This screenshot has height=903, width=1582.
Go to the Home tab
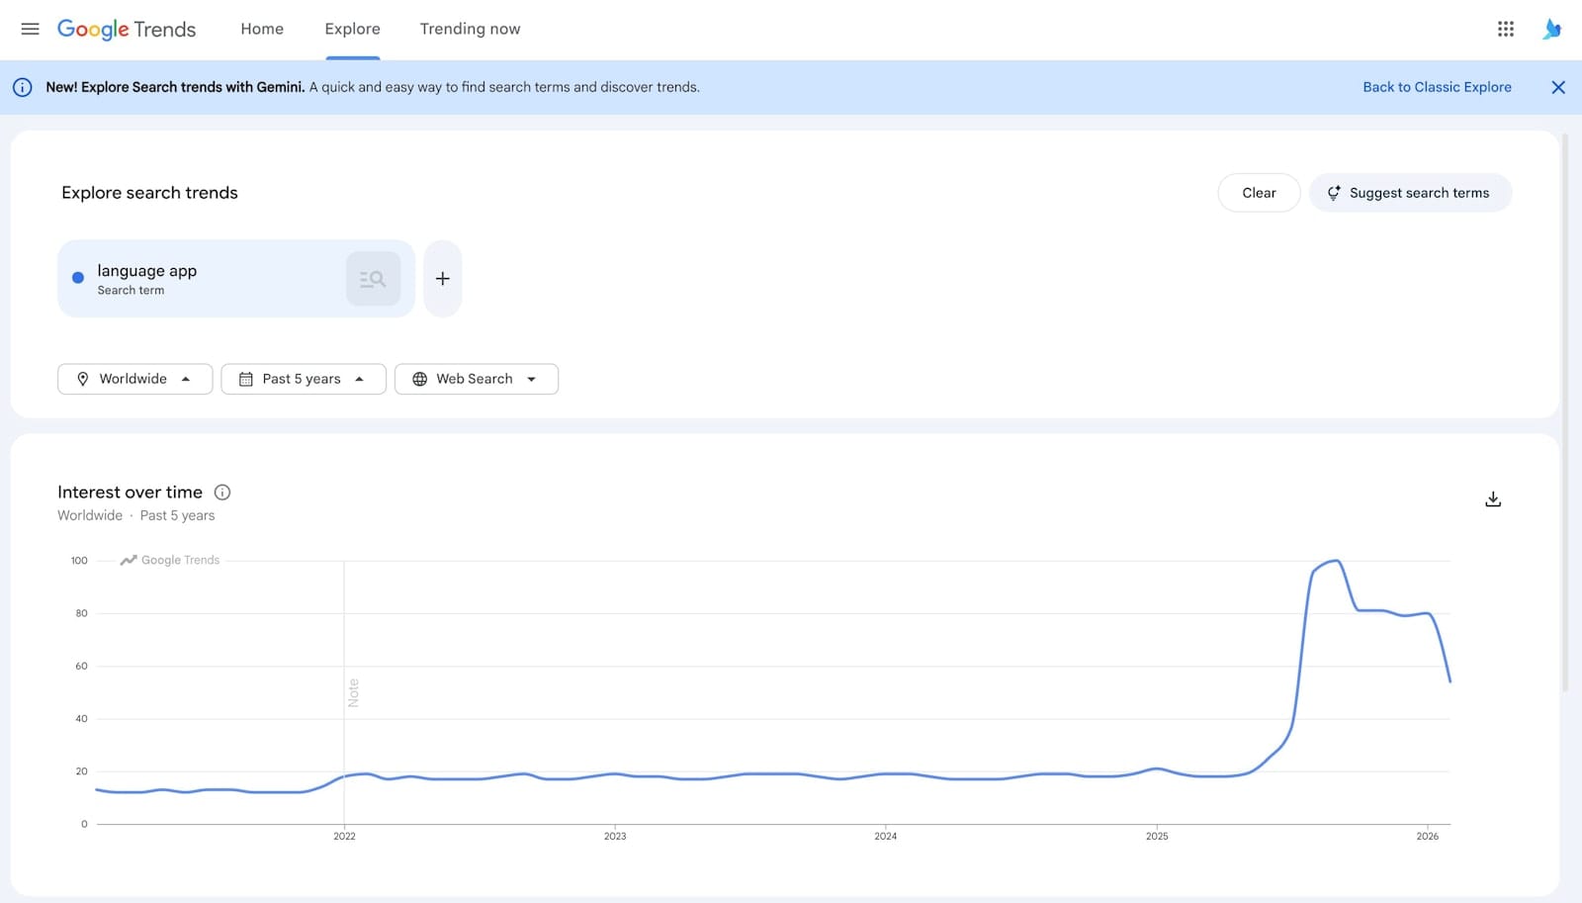coord(262,29)
